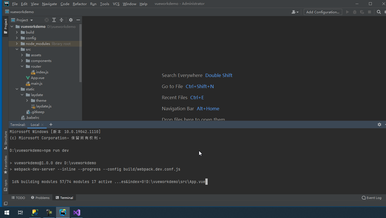Open the Event Log
This screenshot has width=386, height=218.
(x=371, y=198)
